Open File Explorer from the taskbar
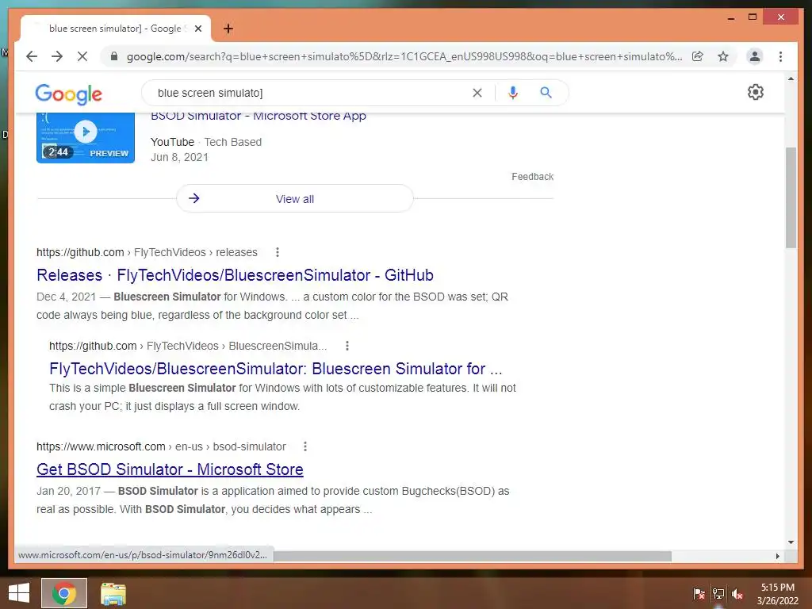Screen dimensions: 812x609 [113, 593]
